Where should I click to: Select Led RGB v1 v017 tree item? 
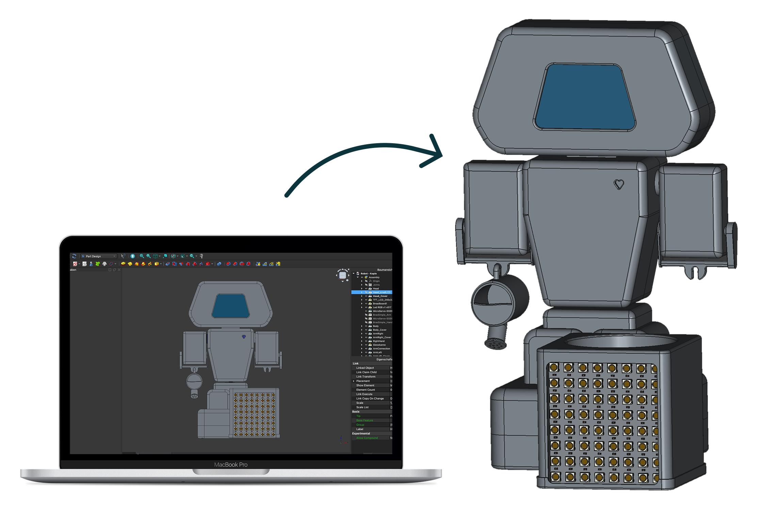click(x=382, y=307)
